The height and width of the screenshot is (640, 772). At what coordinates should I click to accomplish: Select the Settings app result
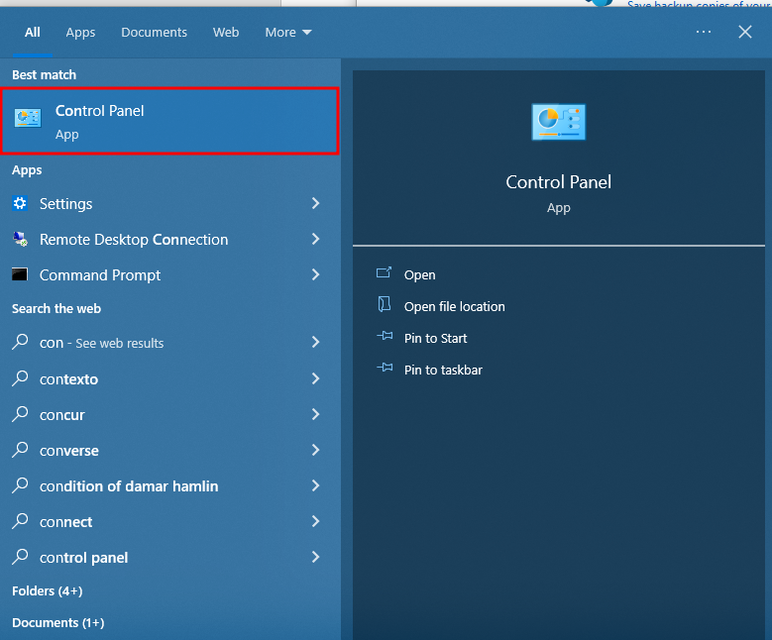tap(169, 203)
